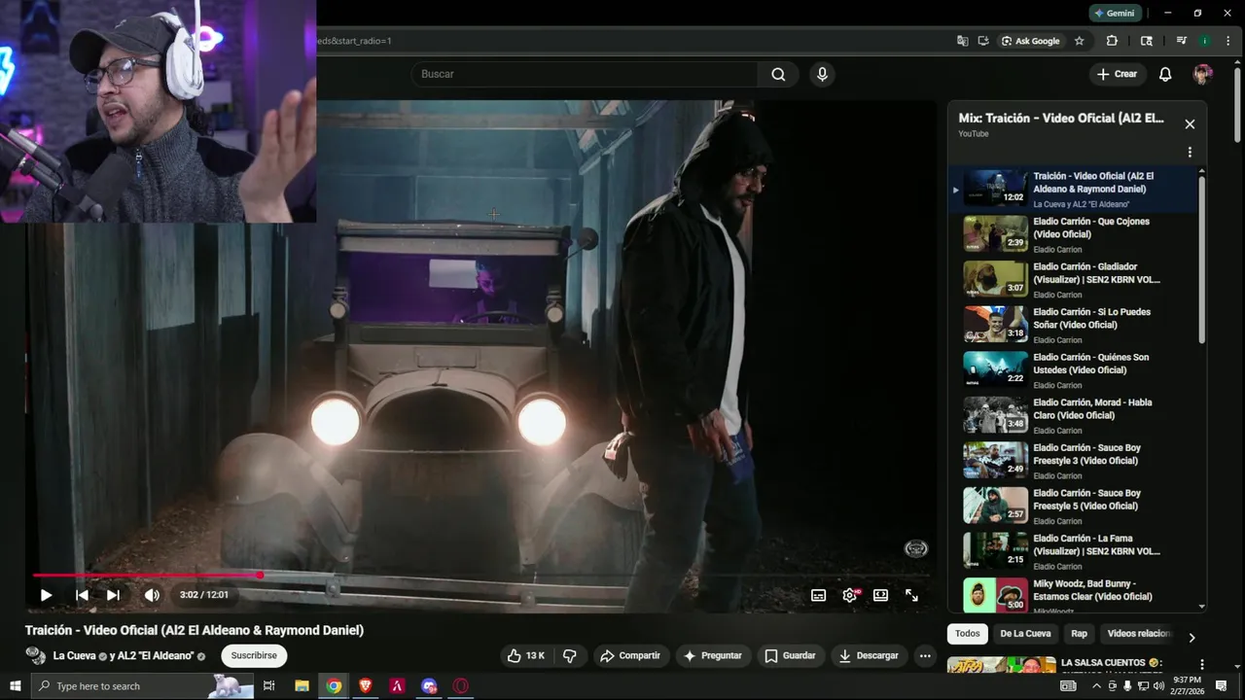Open Chrome extensions puzzle icon

point(1112,41)
